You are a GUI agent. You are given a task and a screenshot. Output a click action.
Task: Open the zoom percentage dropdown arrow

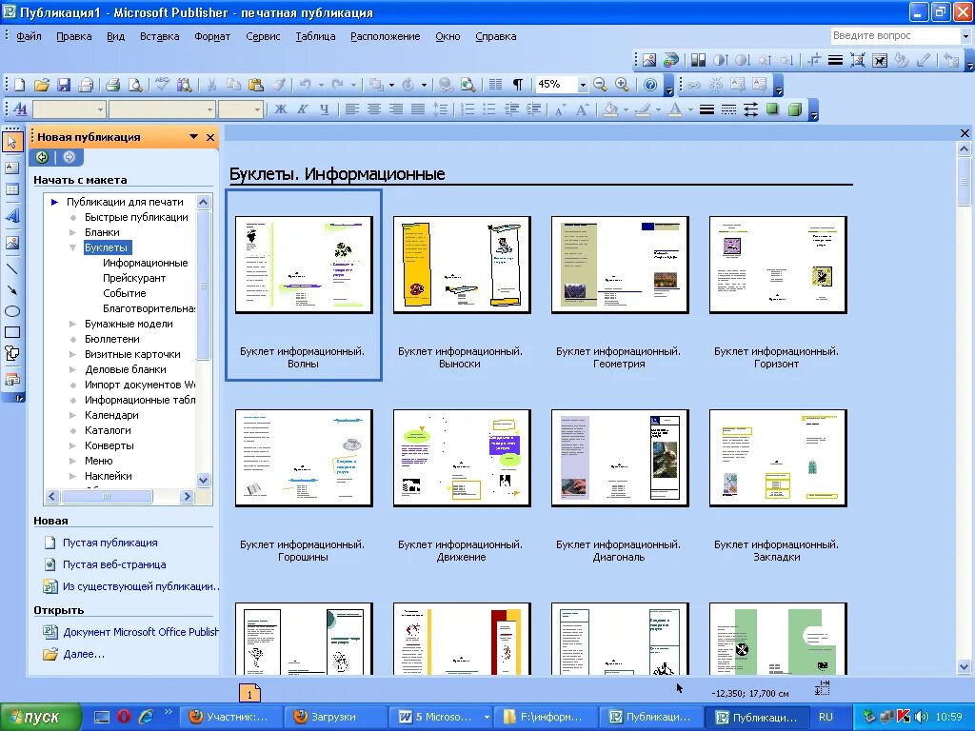coord(583,85)
